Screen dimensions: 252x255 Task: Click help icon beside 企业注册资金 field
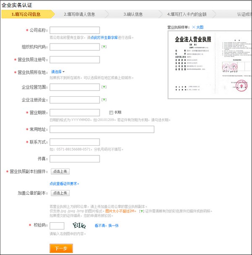(103, 100)
